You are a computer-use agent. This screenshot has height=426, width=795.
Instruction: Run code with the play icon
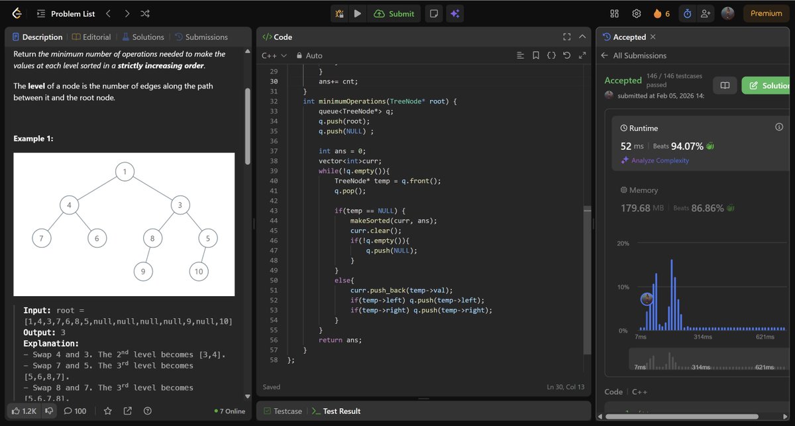pos(358,13)
